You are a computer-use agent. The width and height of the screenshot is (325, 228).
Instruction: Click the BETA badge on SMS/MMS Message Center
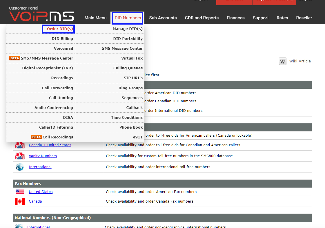point(15,58)
